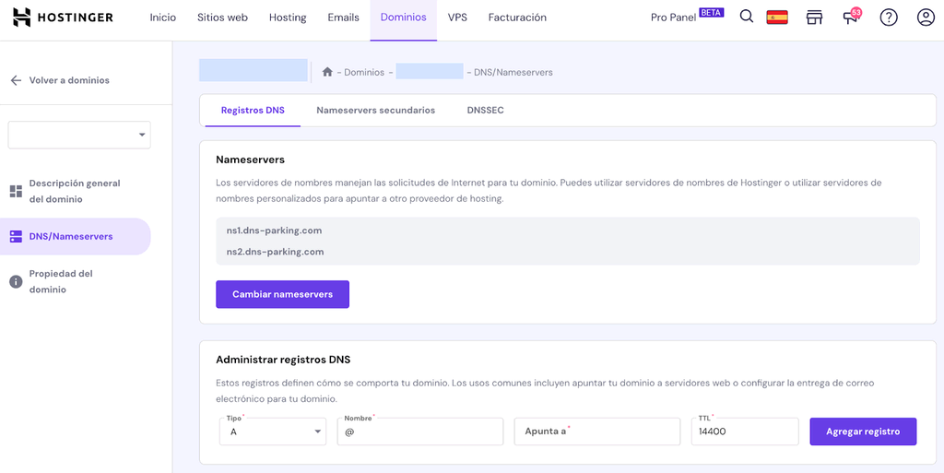Image resolution: width=944 pixels, height=473 pixels.
Task: Click the TTL field showing 14400
Action: 744,432
